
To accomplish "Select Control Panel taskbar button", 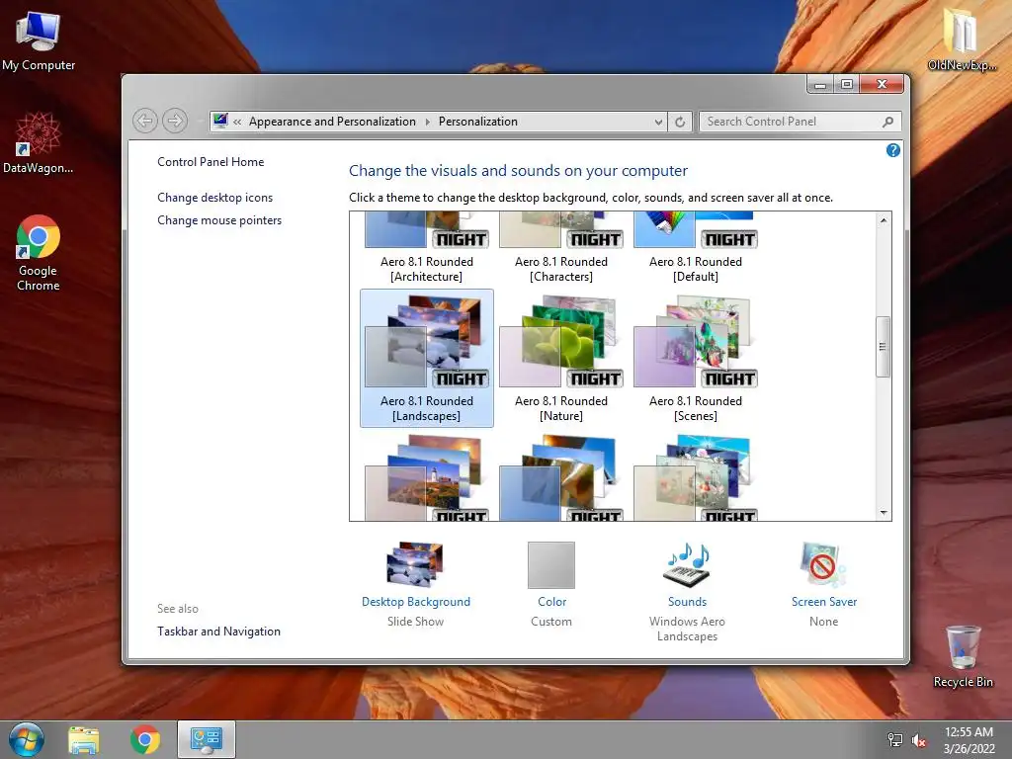I will (x=206, y=739).
